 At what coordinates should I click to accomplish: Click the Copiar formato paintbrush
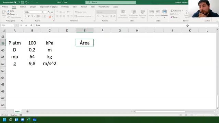click(14, 17)
